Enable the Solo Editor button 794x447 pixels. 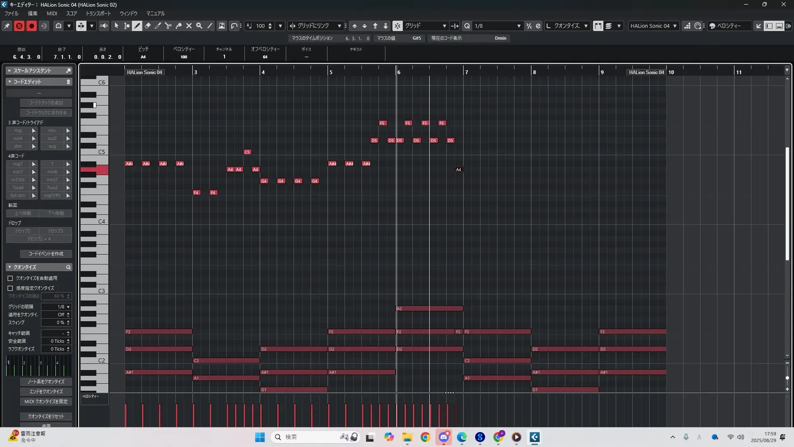19,26
